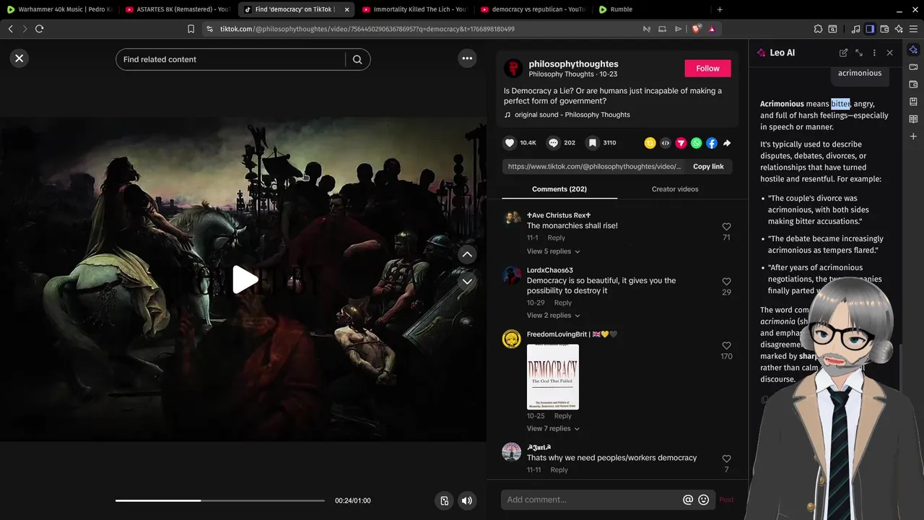Click the Add comment input field
Screen dimensions: 924x520
coord(592,500)
